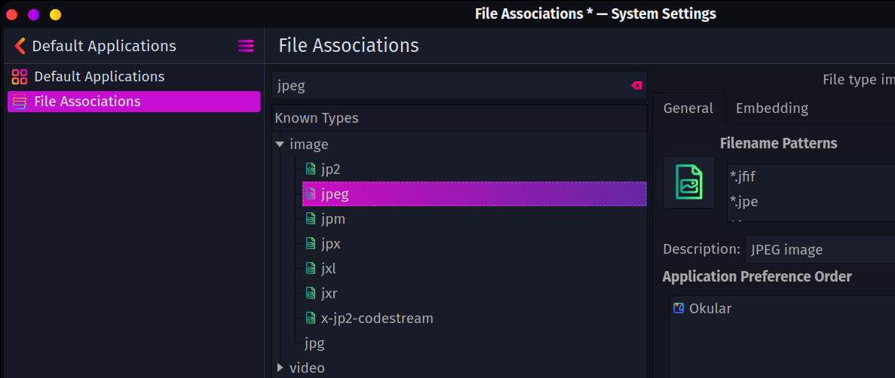The image size is (895, 378).
Task: Click the Default Applications grid icon
Action: 20,77
